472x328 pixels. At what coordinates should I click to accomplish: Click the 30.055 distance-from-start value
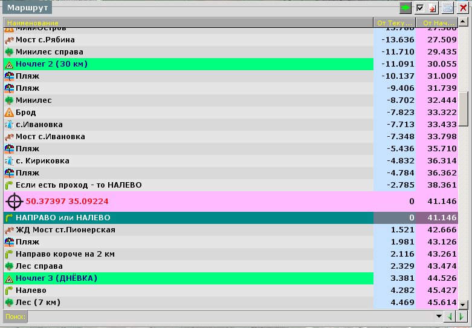pyautogui.click(x=442, y=64)
